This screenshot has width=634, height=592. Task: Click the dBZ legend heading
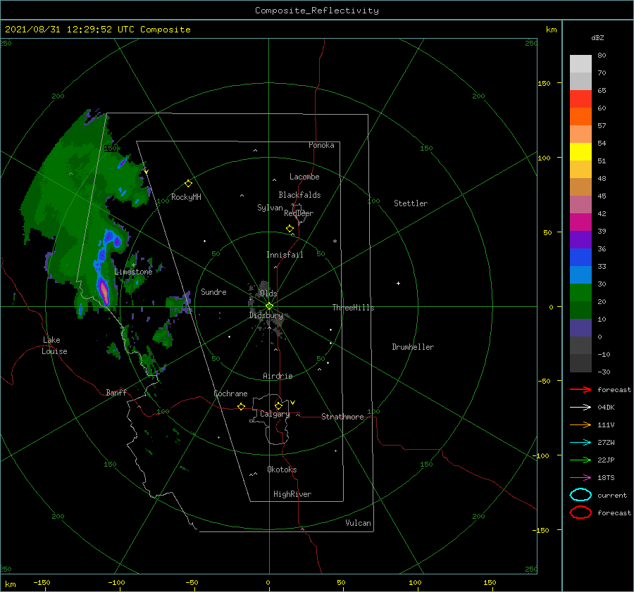(597, 38)
